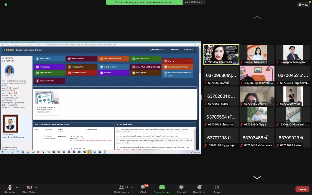Image resolution: width=312 pixels, height=195 pixels.
Task: Open the LINE app on the shared taskbar
Action: click(89, 152)
